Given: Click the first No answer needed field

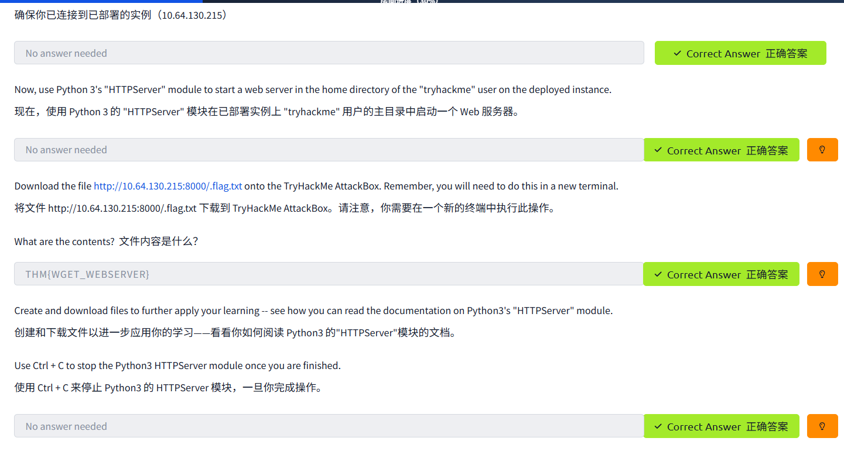Looking at the screenshot, I should click(328, 53).
